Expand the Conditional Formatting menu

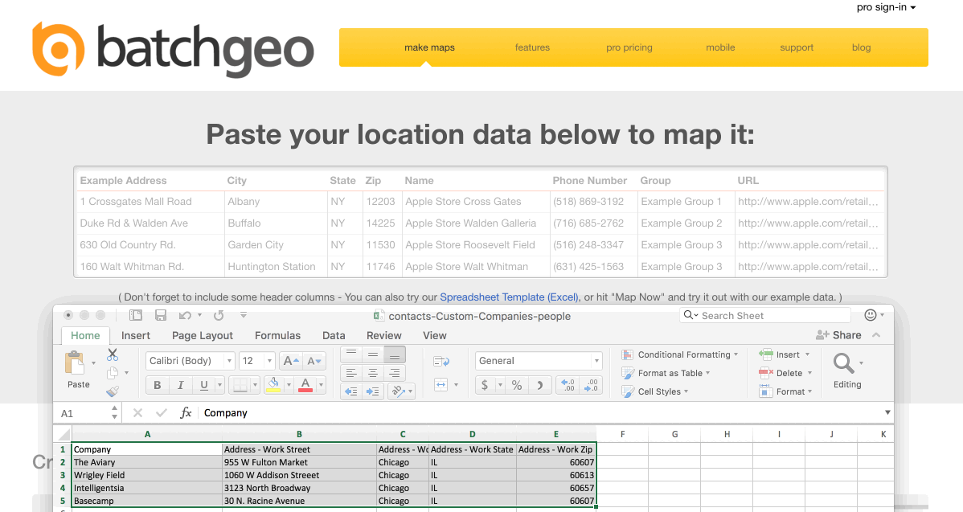[x=683, y=354]
